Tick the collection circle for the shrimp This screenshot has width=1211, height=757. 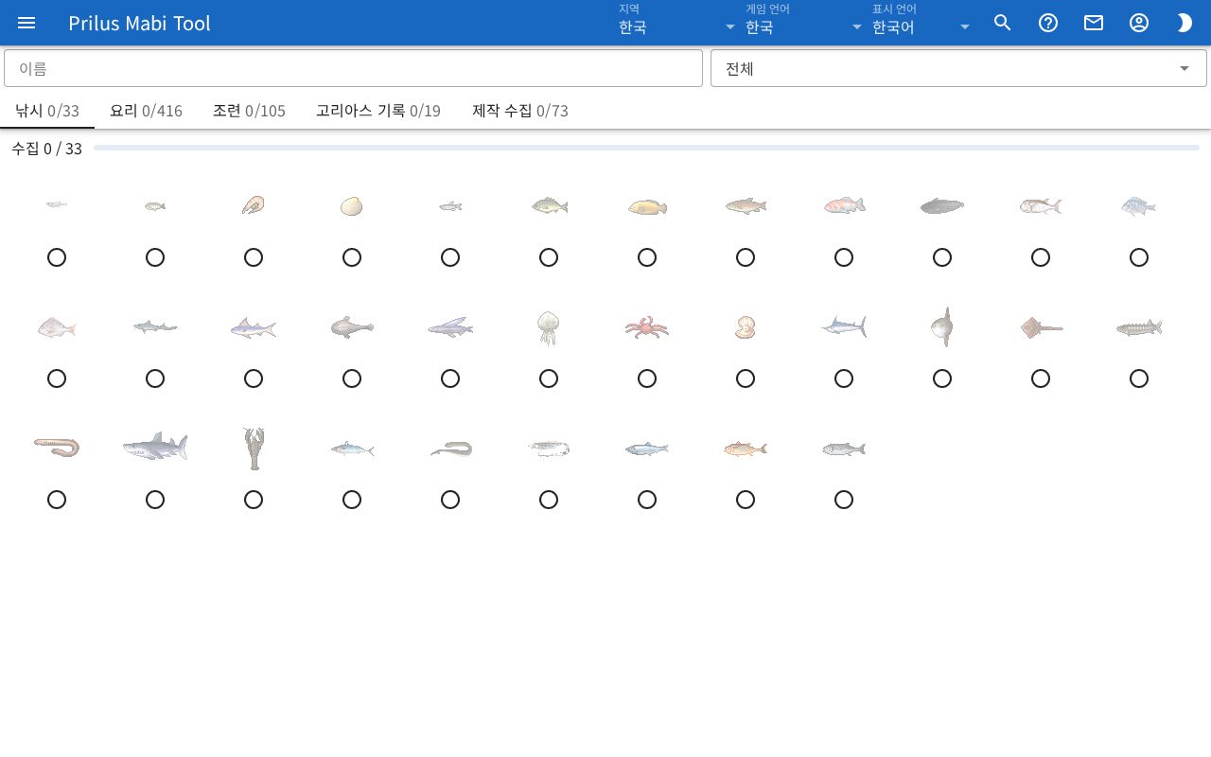point(254,257)
